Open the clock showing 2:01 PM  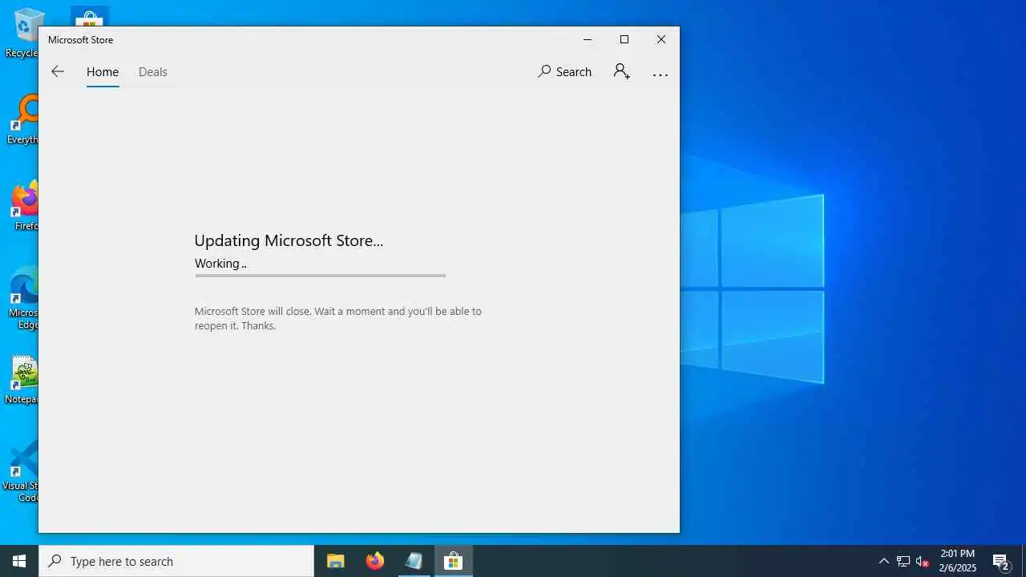click(958, 561)
